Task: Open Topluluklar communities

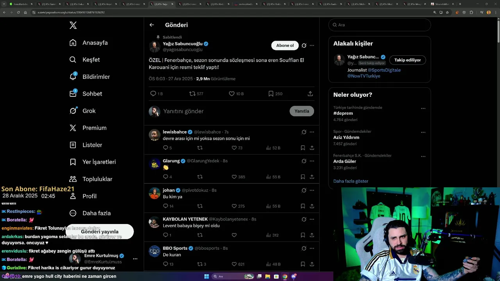Action: point(91,179)
